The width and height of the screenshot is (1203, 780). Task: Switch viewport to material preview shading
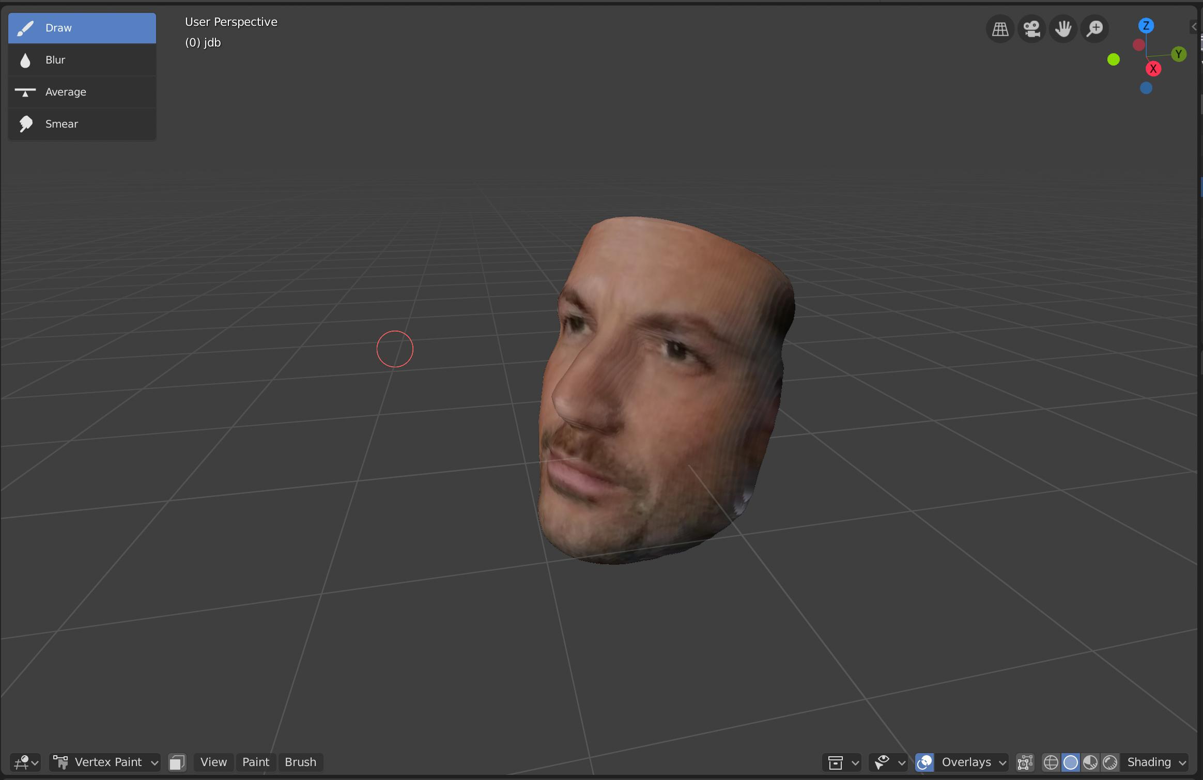(x=1090, y=762)
